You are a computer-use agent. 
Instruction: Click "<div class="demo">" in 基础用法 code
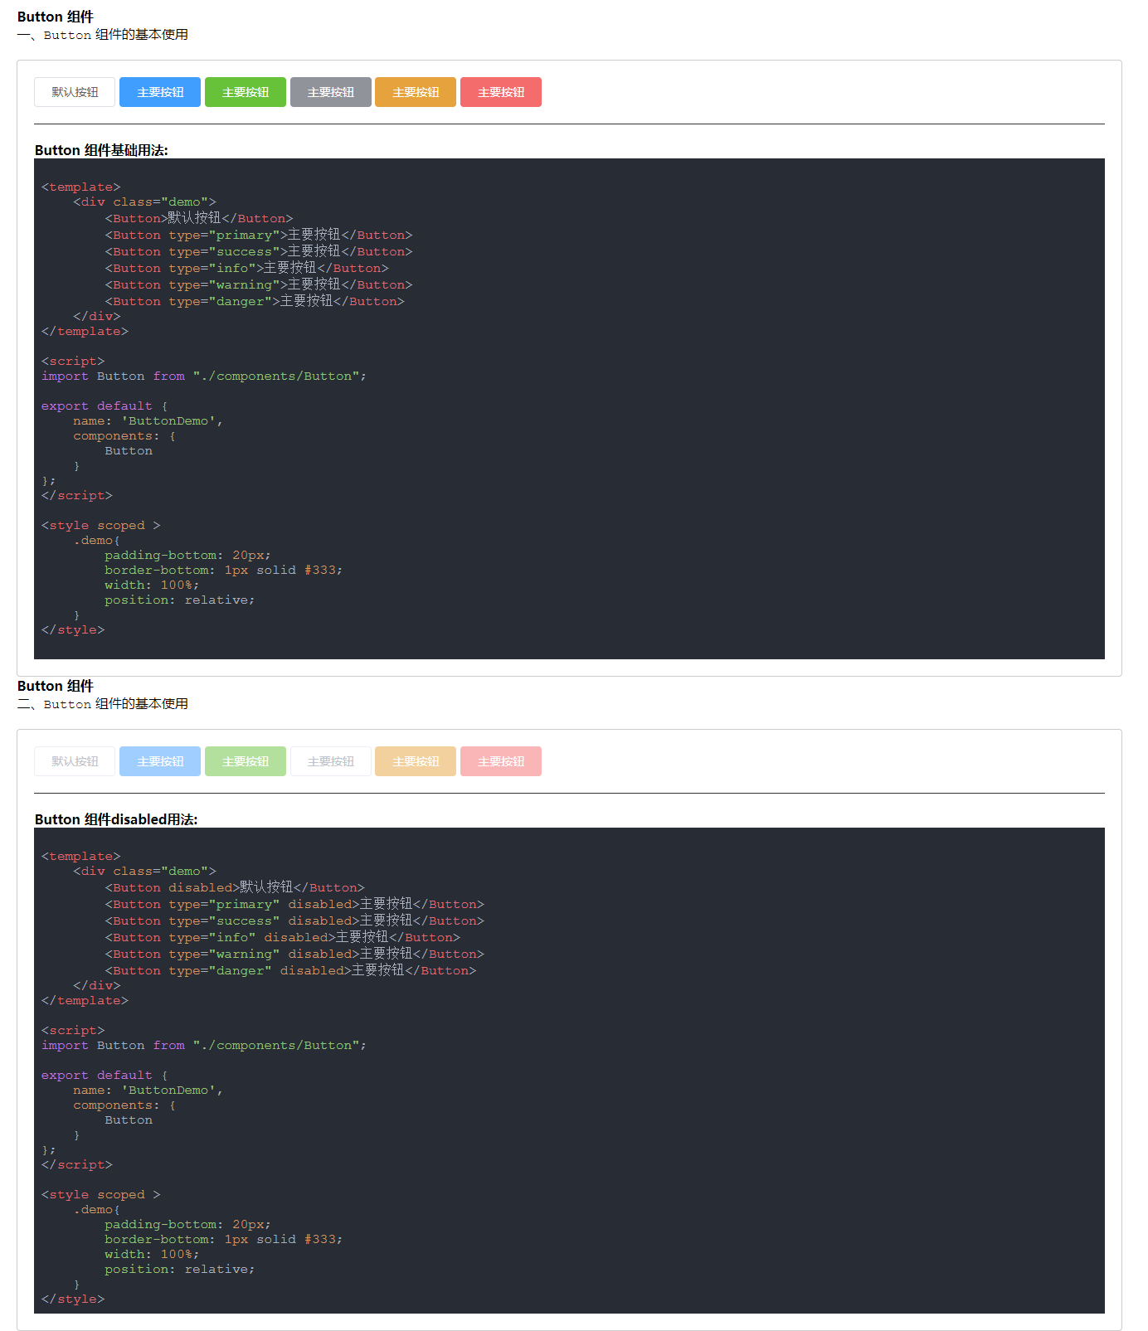pyautogui.click(x=144, y=202)
